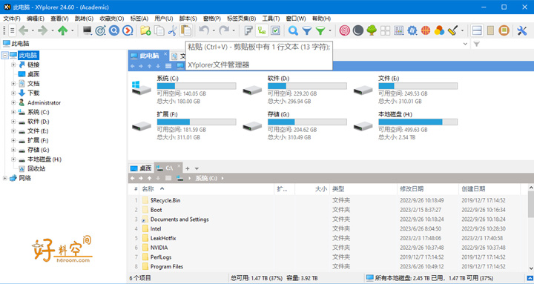Image resolution: width=534 pixels, height=284 pixels.
Task: Click the green tree toolbar icon
Action: pyautogui.click(x=372, y=30)
